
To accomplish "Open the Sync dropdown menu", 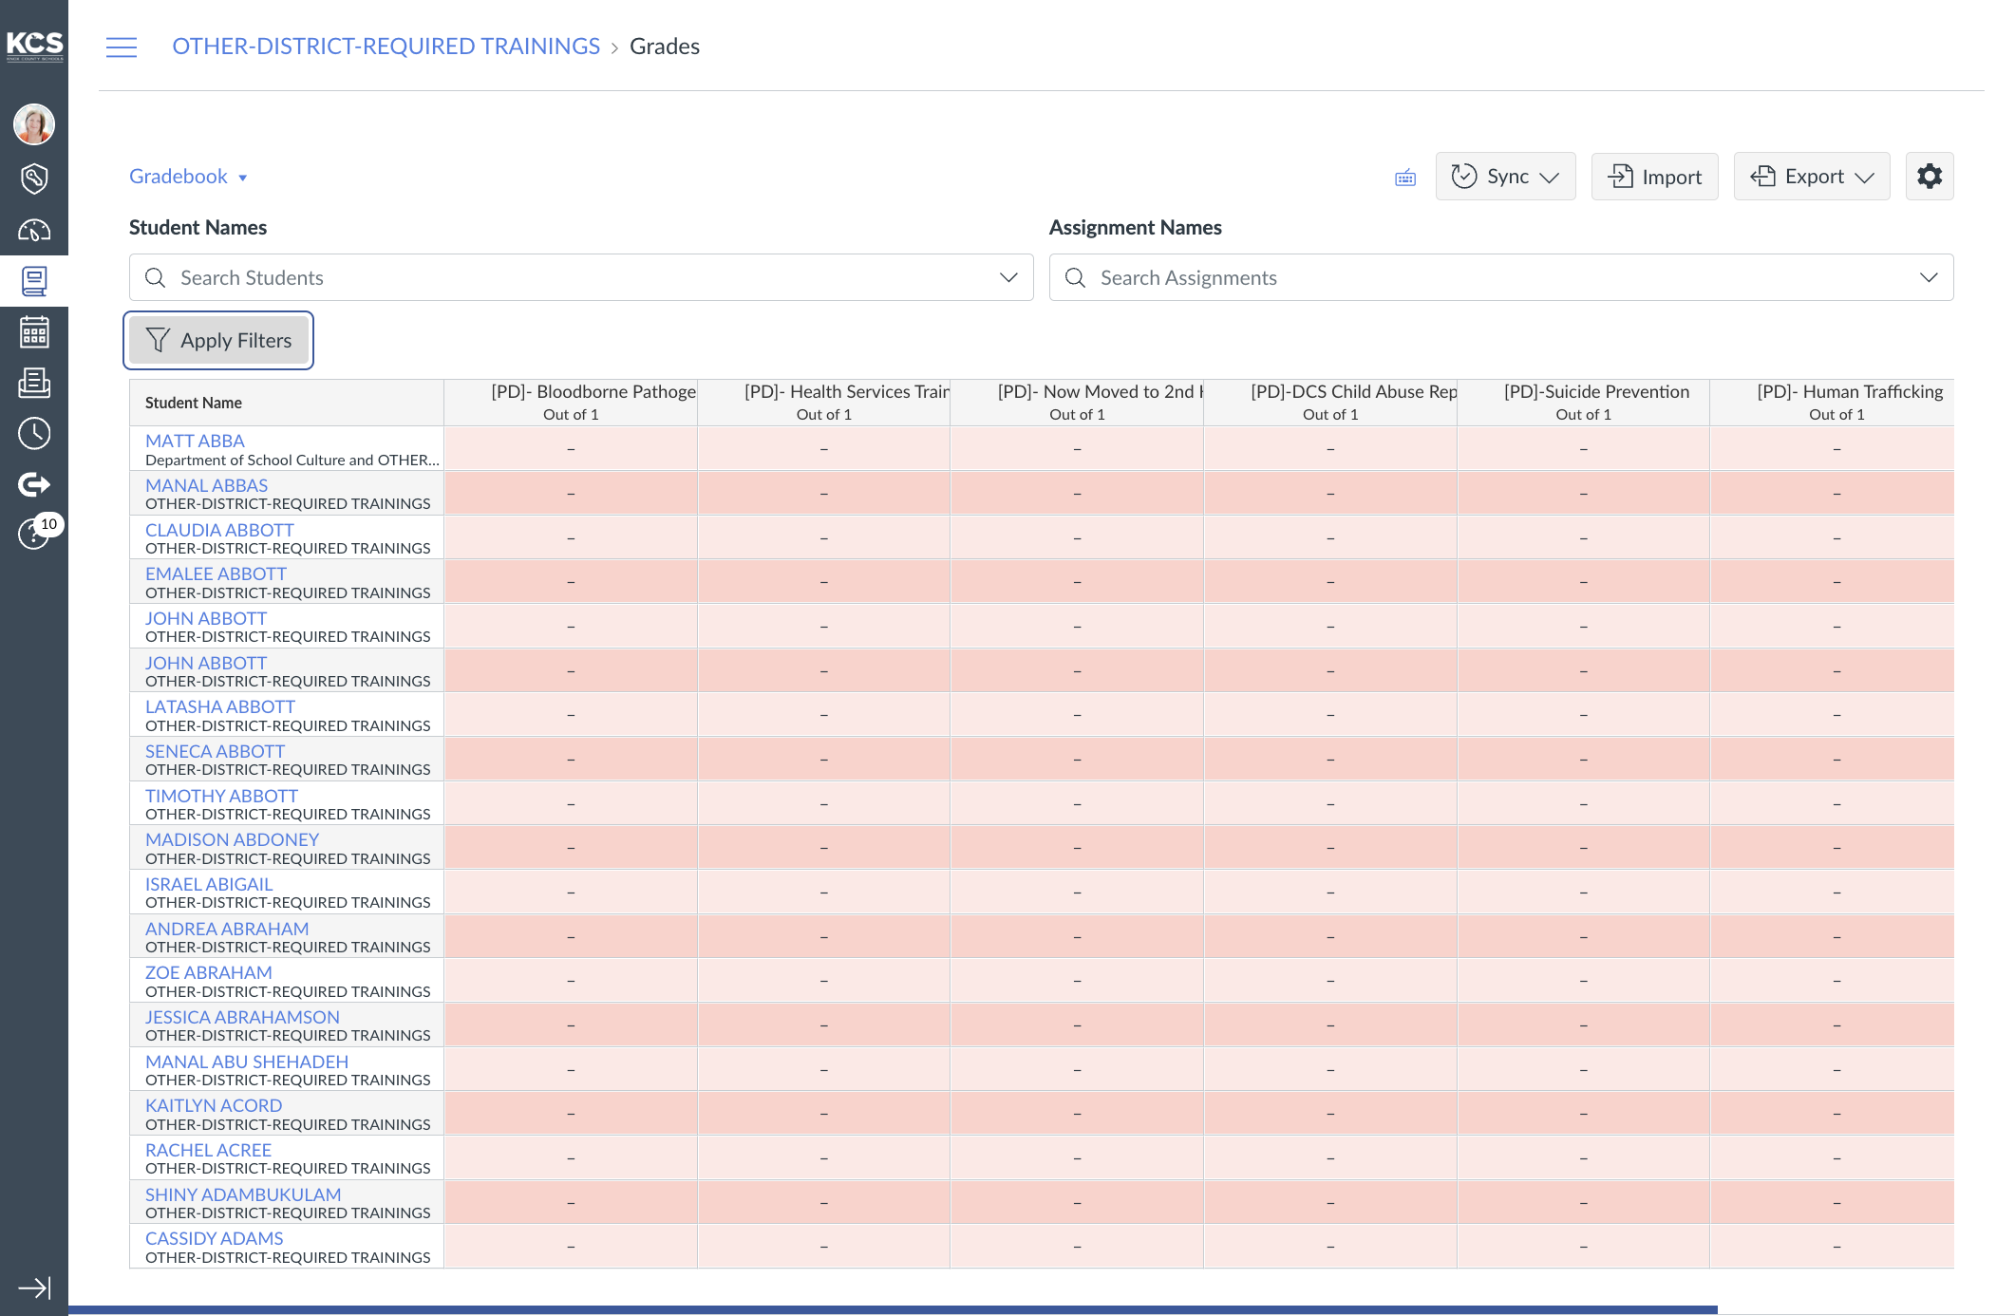I will (1505, 177).
